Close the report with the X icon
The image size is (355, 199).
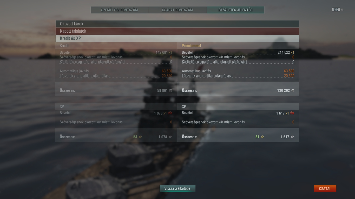(342, 10)
